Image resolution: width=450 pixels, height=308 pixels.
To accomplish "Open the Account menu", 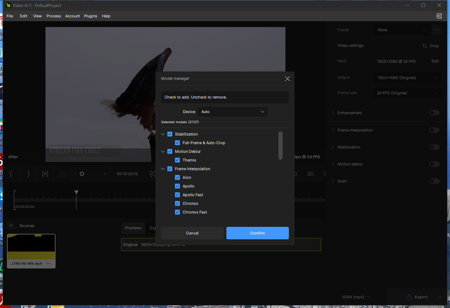I will click(x=73, y=16).
